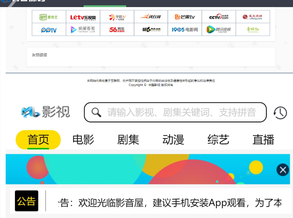293x218 pixels.
Task: Click the search magnifier icon
Action: point(96,112)
